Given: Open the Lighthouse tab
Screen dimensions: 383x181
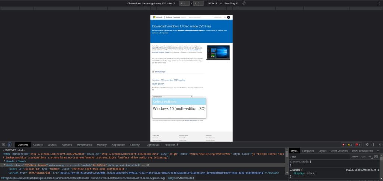Looking at the screenshot, I should click(x=153, y=145).
